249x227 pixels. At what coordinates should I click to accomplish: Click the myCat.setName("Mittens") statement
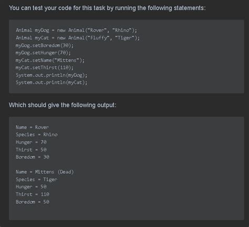[50, 61]
